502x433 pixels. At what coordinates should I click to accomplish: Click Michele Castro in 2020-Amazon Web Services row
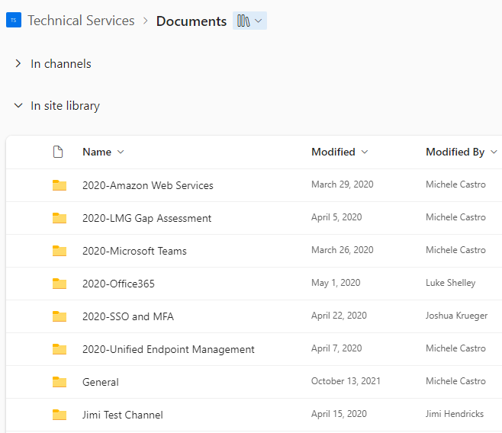click(x=455, y=184)
